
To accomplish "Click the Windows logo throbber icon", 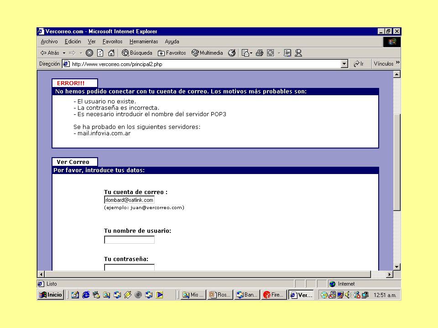I will click(391, 41).
